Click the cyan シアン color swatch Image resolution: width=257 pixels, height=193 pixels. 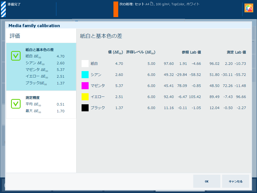(85, 74)
